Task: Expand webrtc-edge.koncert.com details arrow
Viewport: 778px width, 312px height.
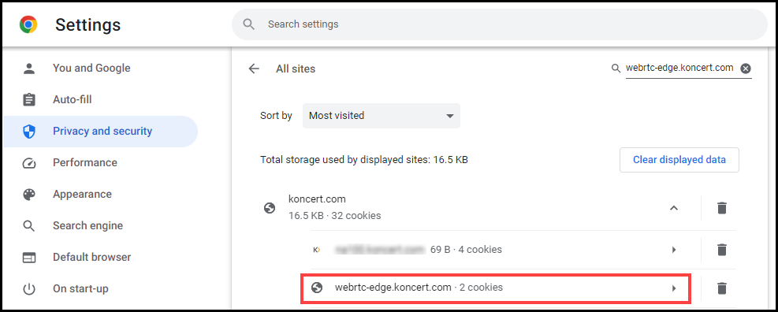Action: pyautogui.click(x=674, y=288)
